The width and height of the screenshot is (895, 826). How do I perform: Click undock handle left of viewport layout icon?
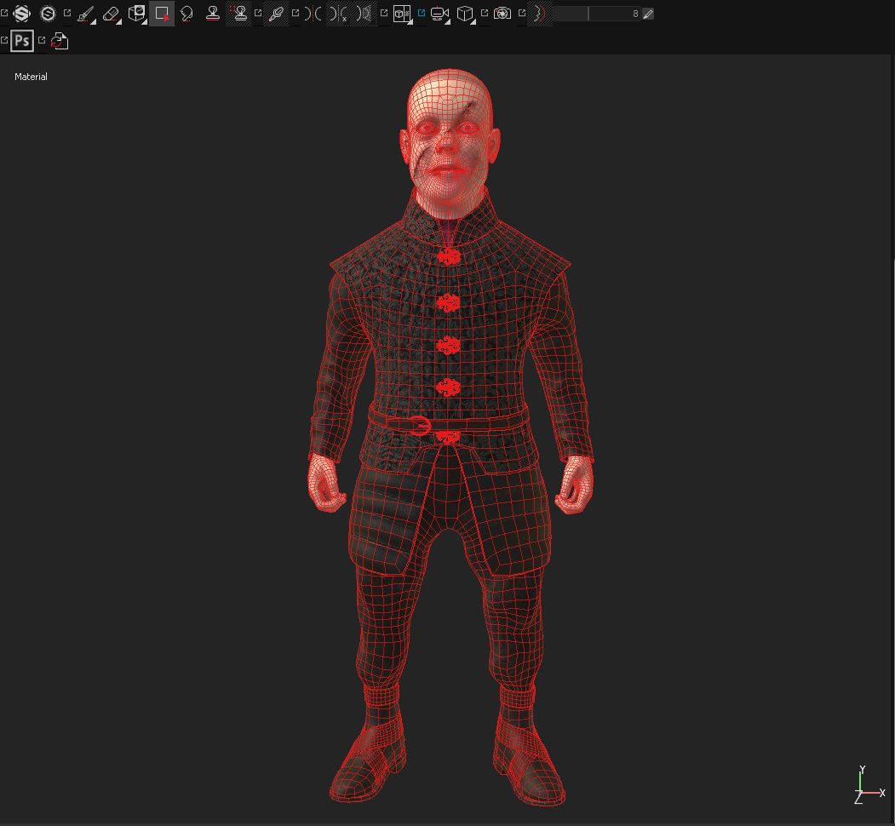384,13
